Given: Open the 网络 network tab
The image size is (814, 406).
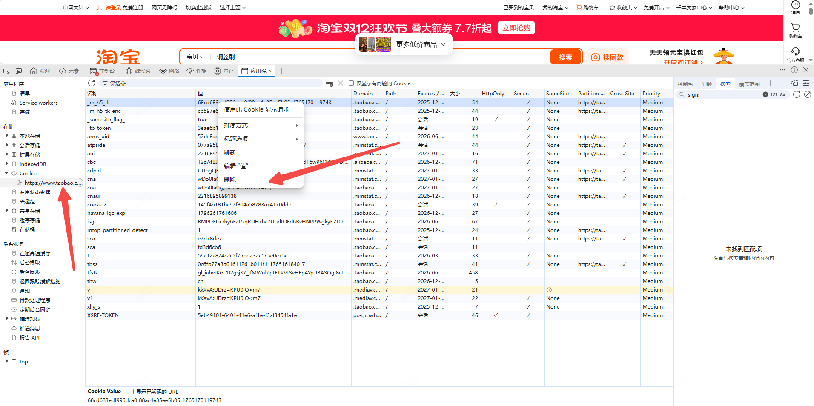Looking at the screenshot, I should click(169, 71).
